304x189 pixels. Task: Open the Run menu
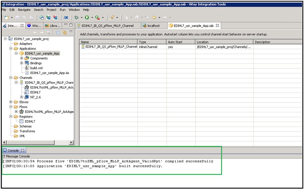click(63, 10)
